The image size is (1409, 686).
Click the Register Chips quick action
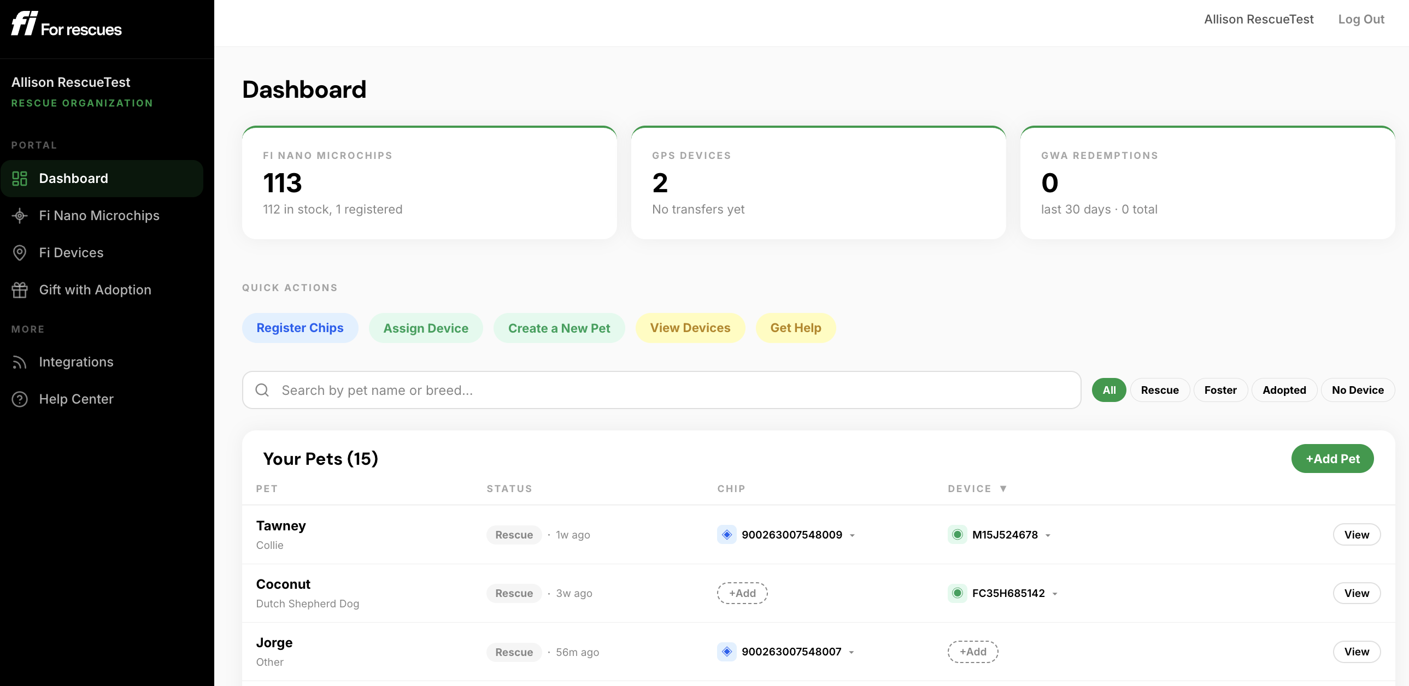[x=300, y=328]
